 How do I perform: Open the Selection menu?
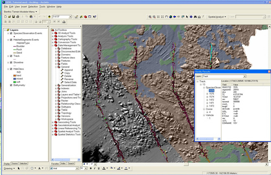(33, 7)
